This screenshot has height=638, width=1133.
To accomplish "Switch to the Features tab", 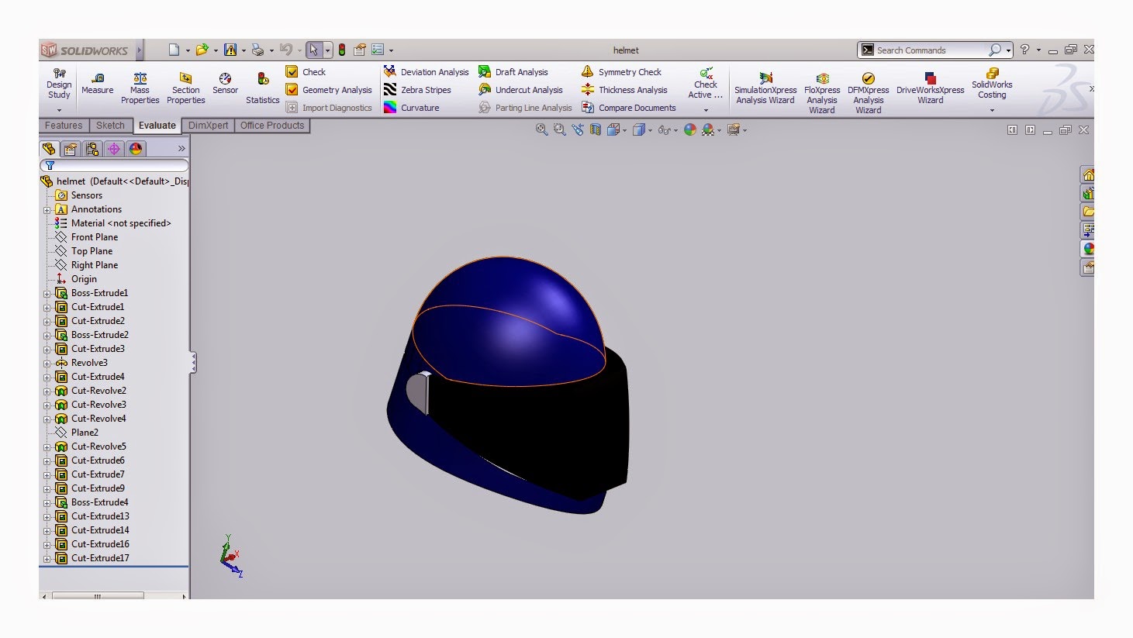I will (63, 125).
